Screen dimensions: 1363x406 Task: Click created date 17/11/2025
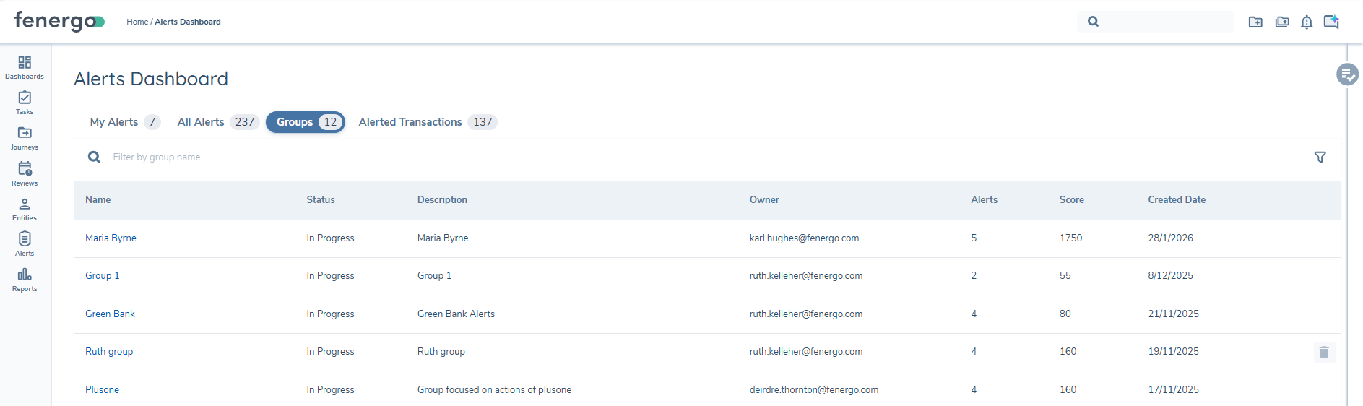pos(1173,389)
